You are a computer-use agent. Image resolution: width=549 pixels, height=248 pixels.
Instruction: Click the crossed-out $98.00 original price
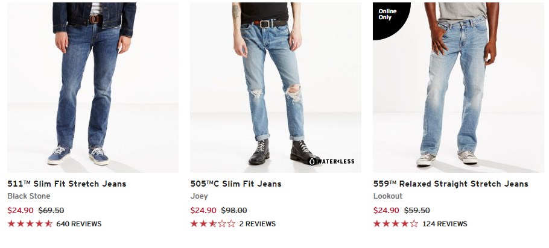234,210
